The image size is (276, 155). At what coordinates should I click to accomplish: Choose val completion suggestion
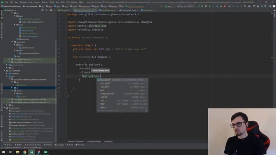122,100
